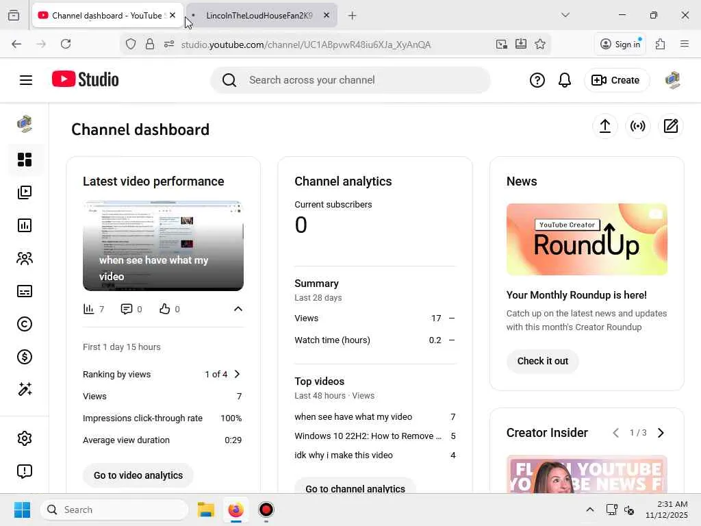Open the list all tabs dropdown

(565, 15)
